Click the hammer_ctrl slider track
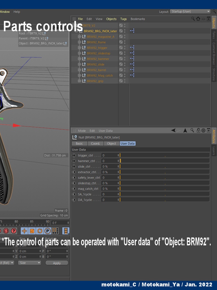This screenshot has height=290, width=217. coord(165,161)
